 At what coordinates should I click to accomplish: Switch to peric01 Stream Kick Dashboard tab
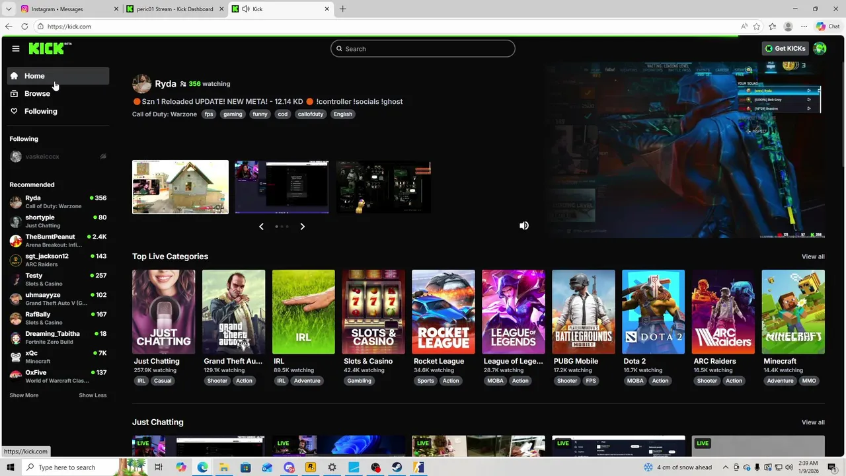coord(175,9)
